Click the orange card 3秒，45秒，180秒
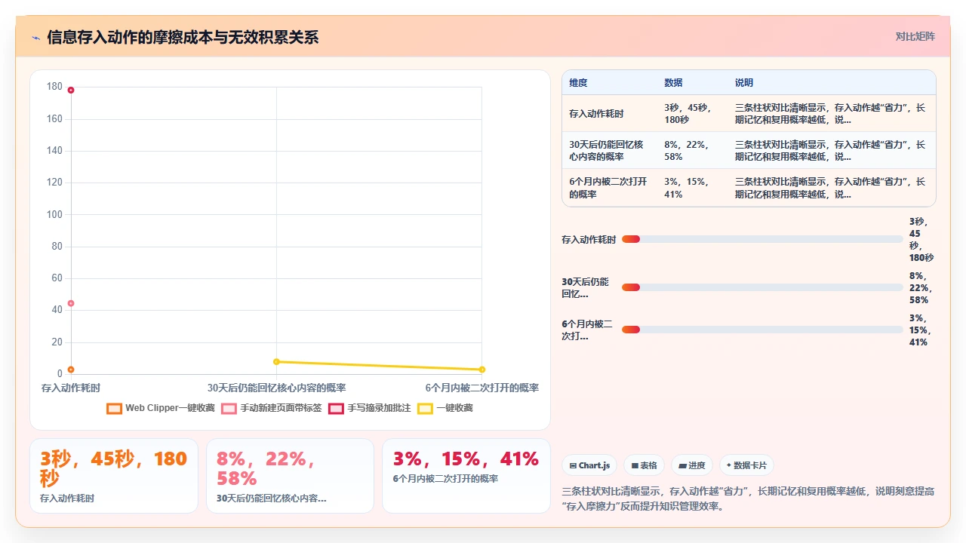 pyautogui.click(x=114, y=476)
